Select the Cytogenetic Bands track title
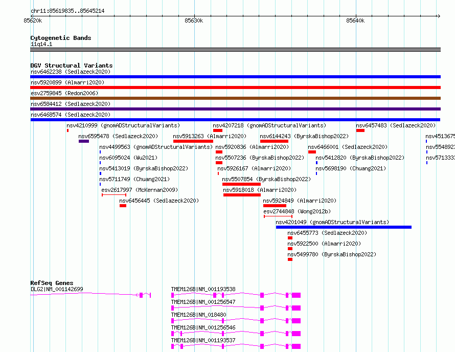 click(x=61, y=38)
